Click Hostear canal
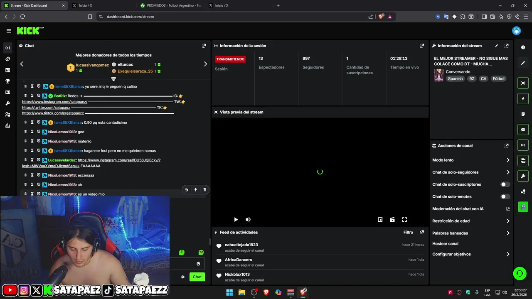 click(x=445, y=244)
